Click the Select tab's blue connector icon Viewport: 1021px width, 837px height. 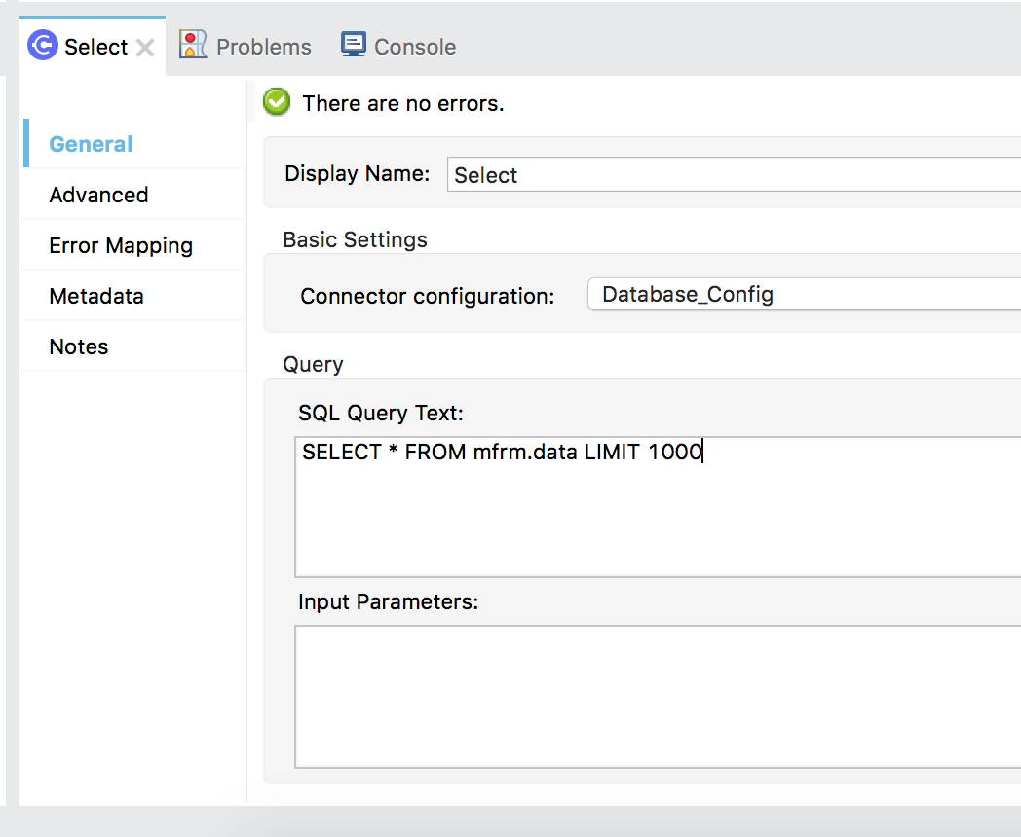coord(43,46)
